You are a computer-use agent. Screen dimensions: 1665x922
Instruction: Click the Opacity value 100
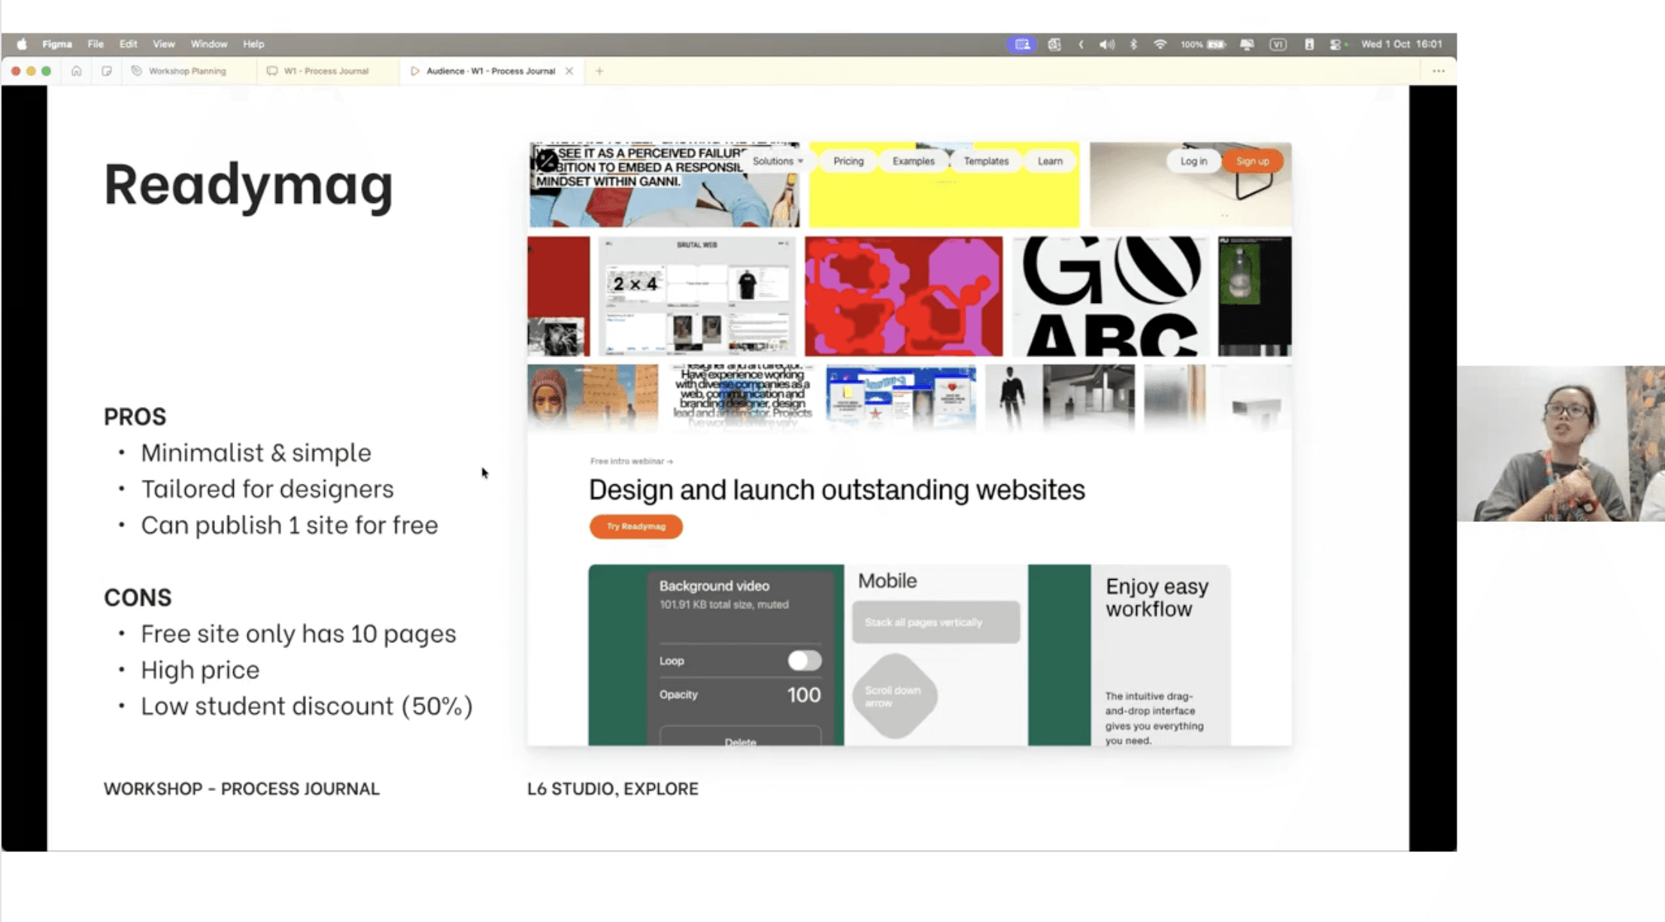coord(803,695)
